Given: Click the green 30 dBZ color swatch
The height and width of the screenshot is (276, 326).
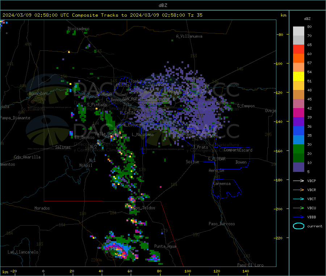Looking at the screenshot, I should pos(298,149).
